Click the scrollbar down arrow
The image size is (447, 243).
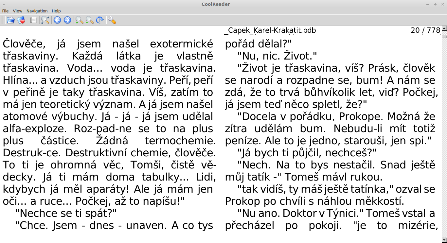point(444,240)
